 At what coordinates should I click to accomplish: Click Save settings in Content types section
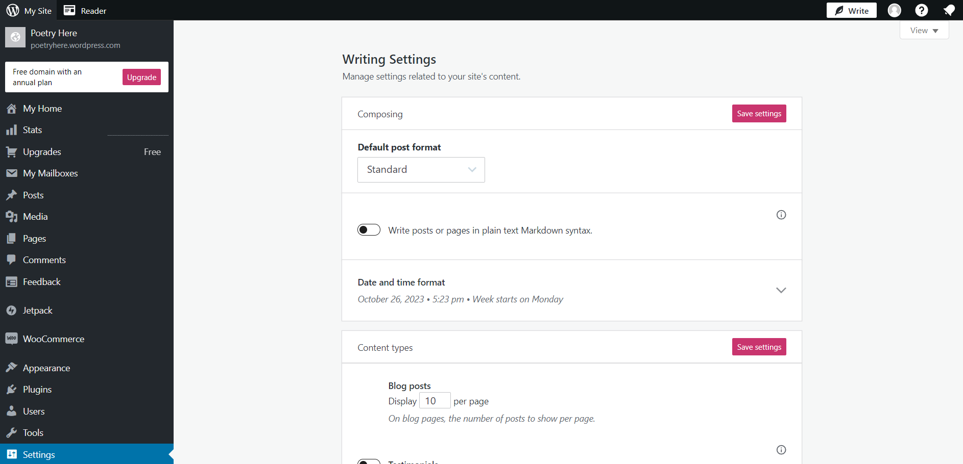[759, 347]
